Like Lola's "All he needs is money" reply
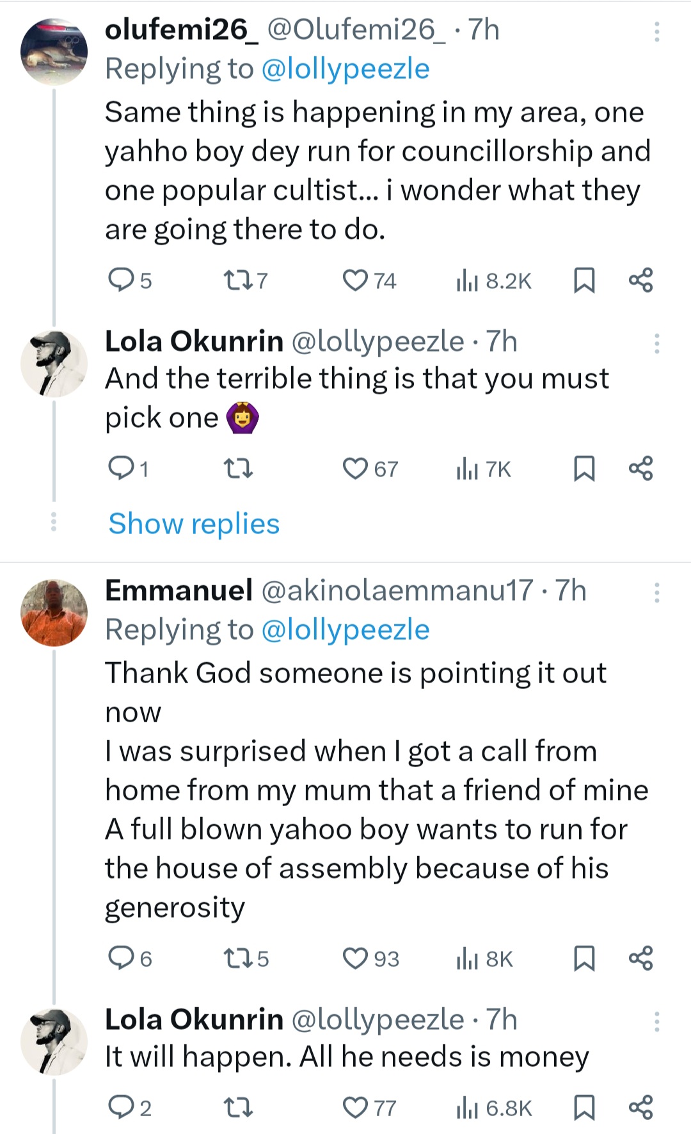This screenshot has width=691, height=1134. click(x=356, y=1108)
